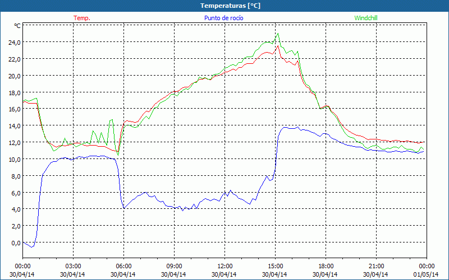The height and width of the screenshot is (280, 449).
Task: Click the 12,0 y-axis value
Action: pos(15,143)
